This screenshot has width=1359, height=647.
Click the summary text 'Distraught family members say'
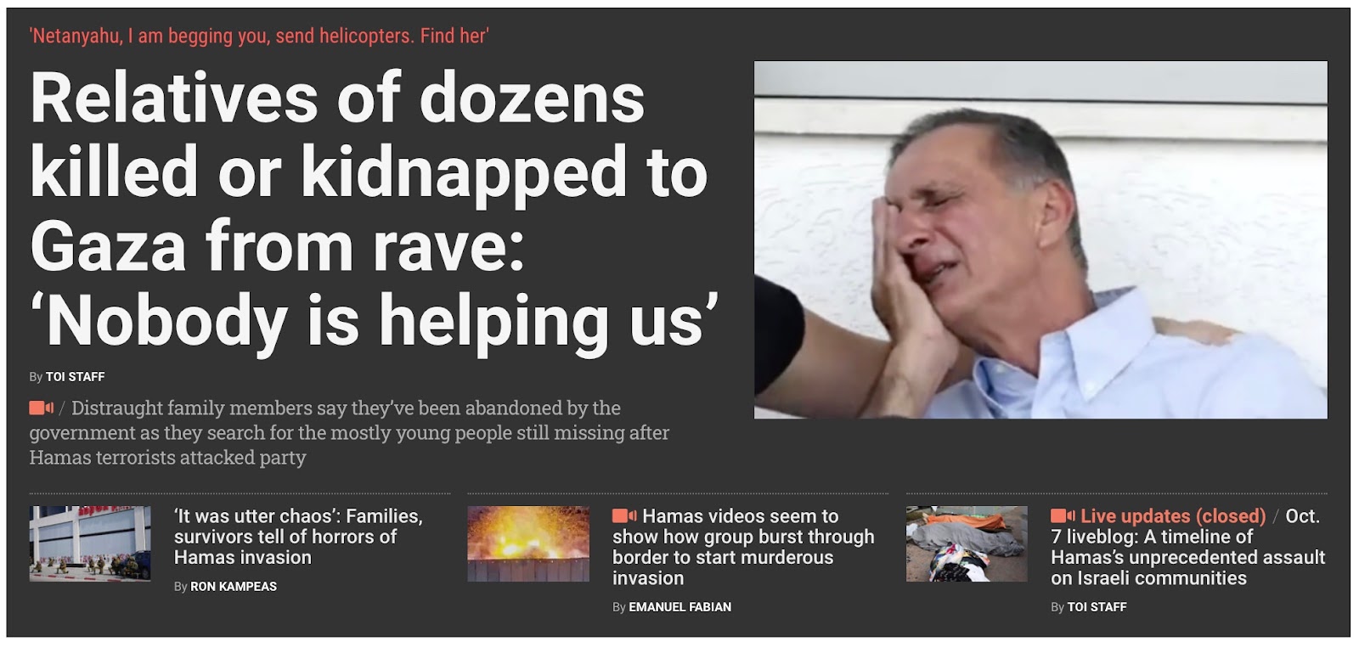pyautogui.click(x=349, y=433)
